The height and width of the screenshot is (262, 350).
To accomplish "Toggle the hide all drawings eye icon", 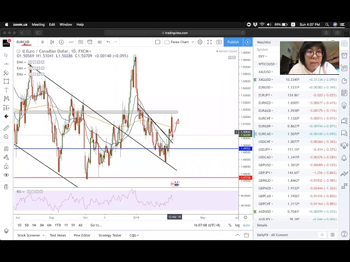I will click(x=6, y=175).
